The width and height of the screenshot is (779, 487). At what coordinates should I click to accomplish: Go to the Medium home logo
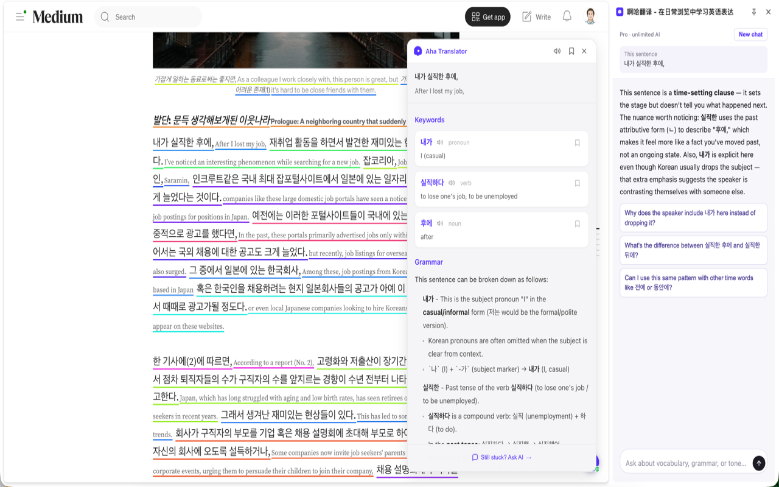(x=58, y=17)
